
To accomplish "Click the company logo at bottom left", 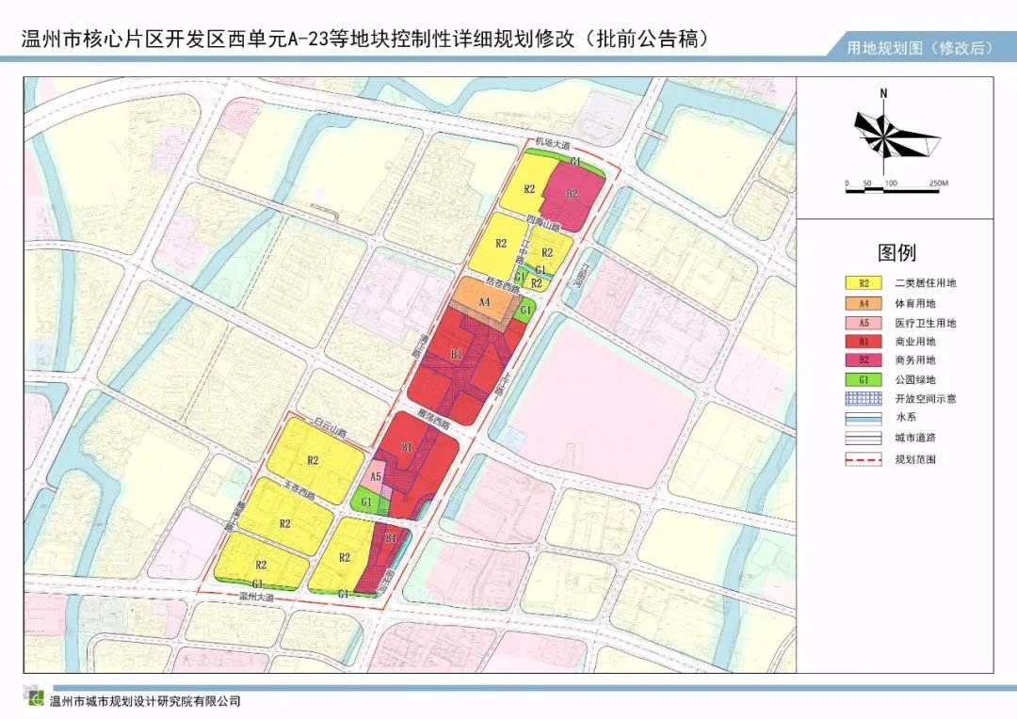I will click(36, 699).
